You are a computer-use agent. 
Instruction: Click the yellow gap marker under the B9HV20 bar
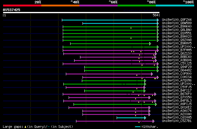pos(131,38)
